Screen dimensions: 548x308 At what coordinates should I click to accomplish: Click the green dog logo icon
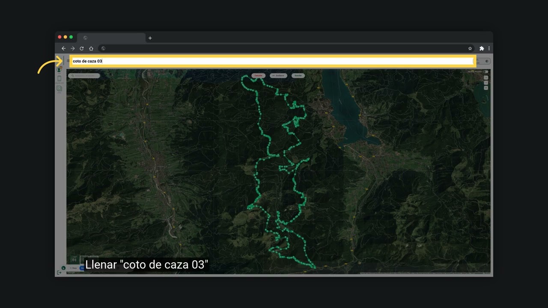tap(63, 268)
